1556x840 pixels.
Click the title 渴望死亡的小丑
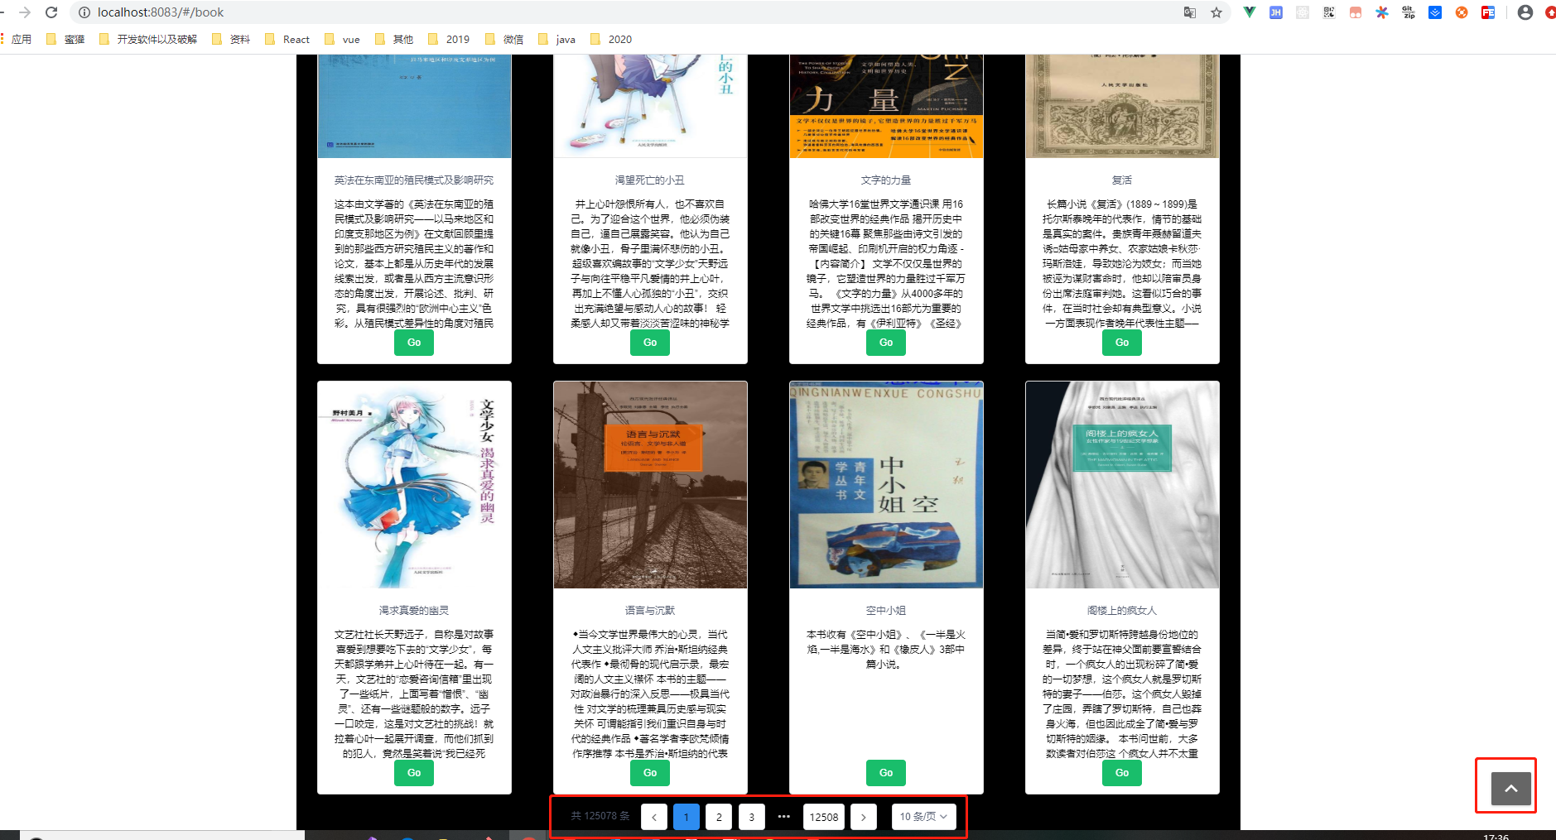coord(650,180)
